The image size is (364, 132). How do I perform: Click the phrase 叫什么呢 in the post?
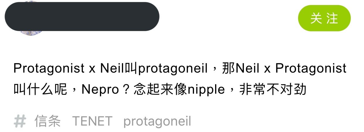[x=40, y=90]
